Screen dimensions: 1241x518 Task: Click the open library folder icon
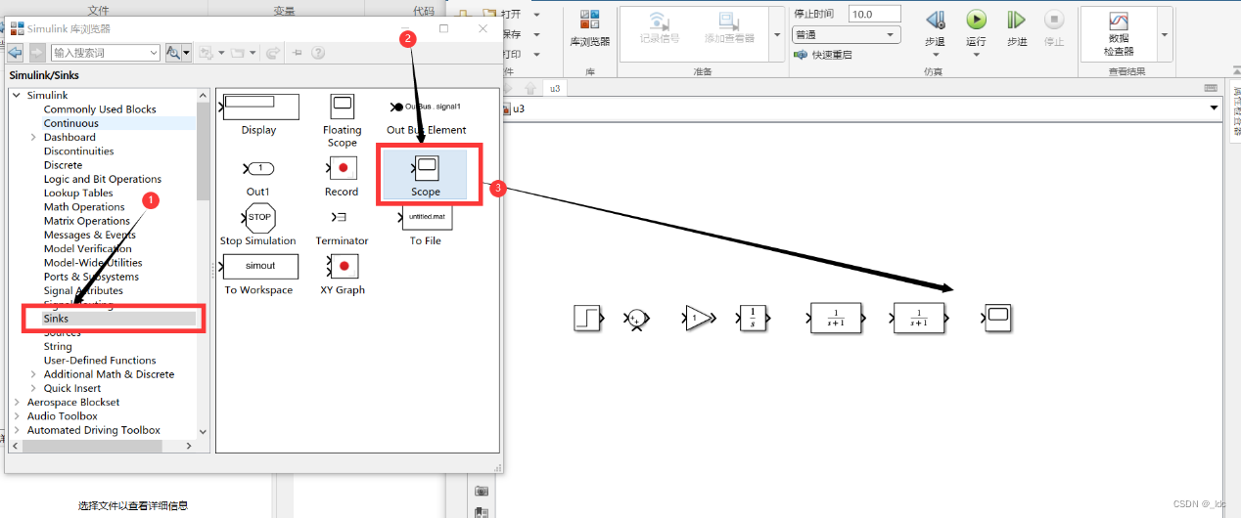tap(237, 53)
